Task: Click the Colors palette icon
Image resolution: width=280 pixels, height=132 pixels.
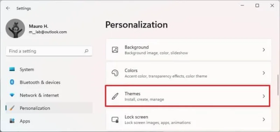Action: 115,73
